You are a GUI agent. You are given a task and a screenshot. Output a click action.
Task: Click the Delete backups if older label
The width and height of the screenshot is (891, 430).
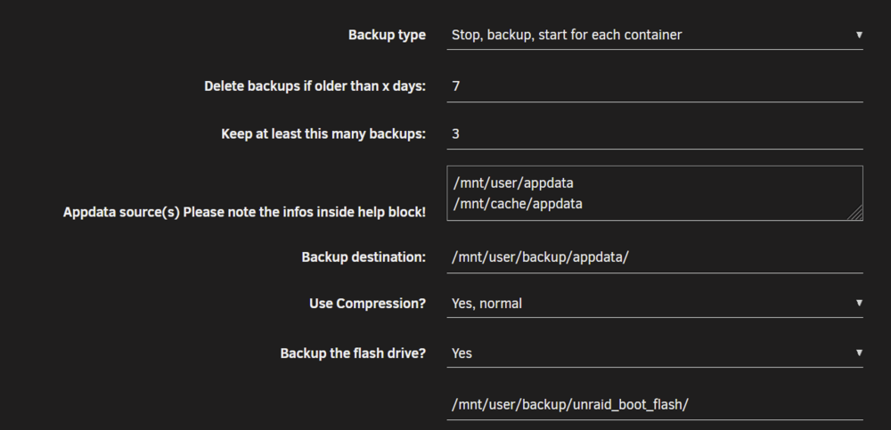pyautogui.click(x=315, y=86)
